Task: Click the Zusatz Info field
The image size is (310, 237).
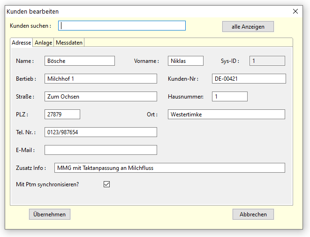Action: (170, 168)
